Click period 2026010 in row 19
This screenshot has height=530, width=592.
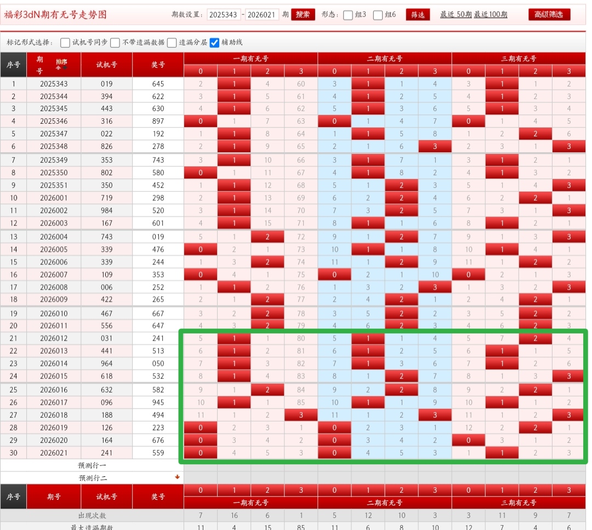54,314
